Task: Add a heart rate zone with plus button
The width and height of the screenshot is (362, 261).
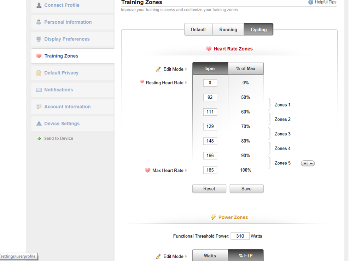Action: point(305,163)
